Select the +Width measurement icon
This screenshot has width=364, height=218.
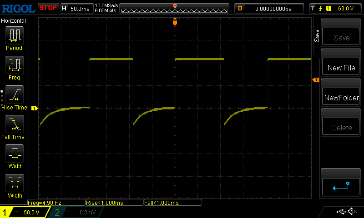coord(15,153)
